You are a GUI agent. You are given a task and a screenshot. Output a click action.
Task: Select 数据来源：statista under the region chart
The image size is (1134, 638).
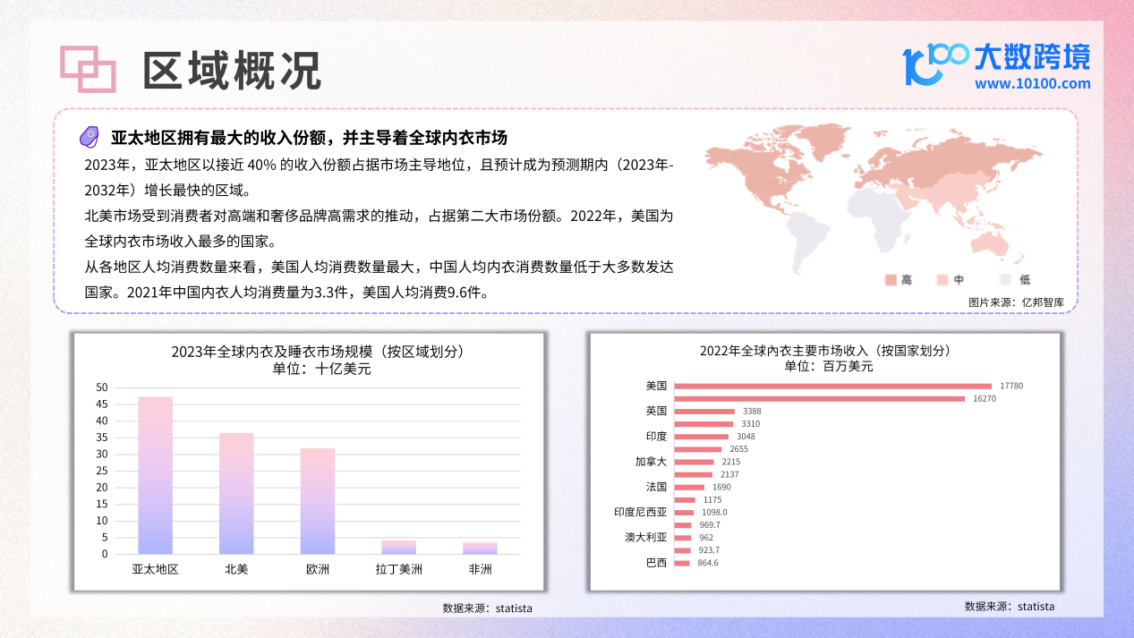[x=488, y=608]
